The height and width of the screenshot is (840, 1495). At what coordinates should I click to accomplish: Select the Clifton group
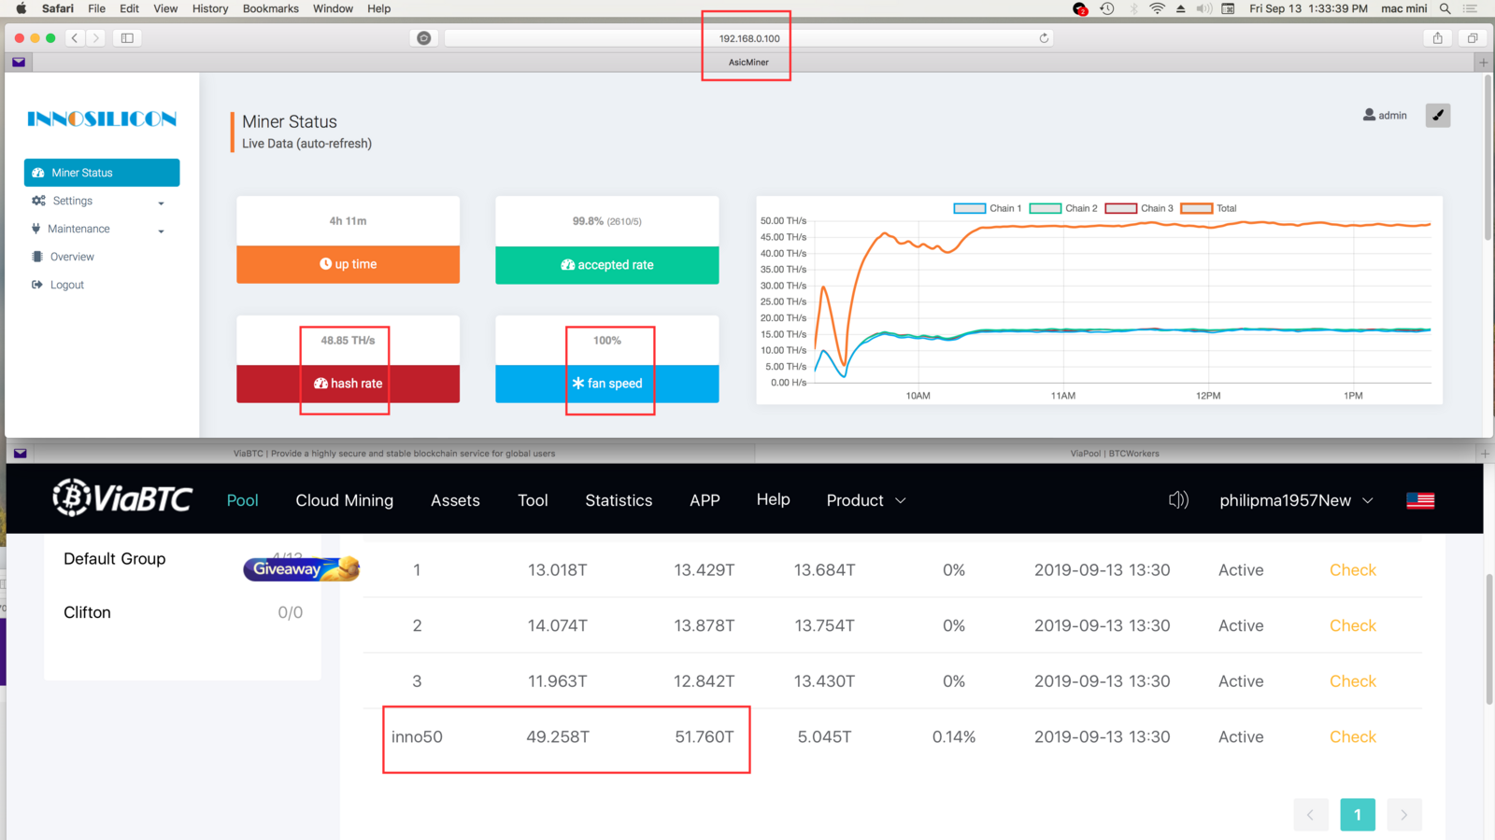point(87,612)
